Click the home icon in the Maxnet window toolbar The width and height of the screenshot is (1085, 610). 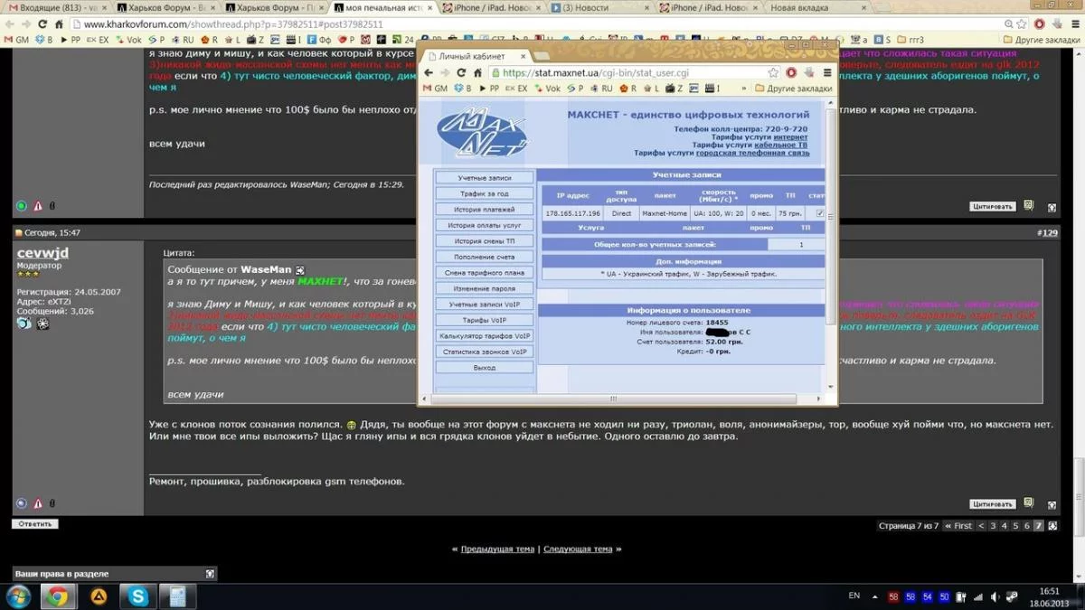tap(476, 73)
